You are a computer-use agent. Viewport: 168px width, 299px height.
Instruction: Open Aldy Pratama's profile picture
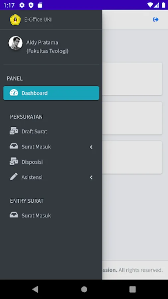16,43
